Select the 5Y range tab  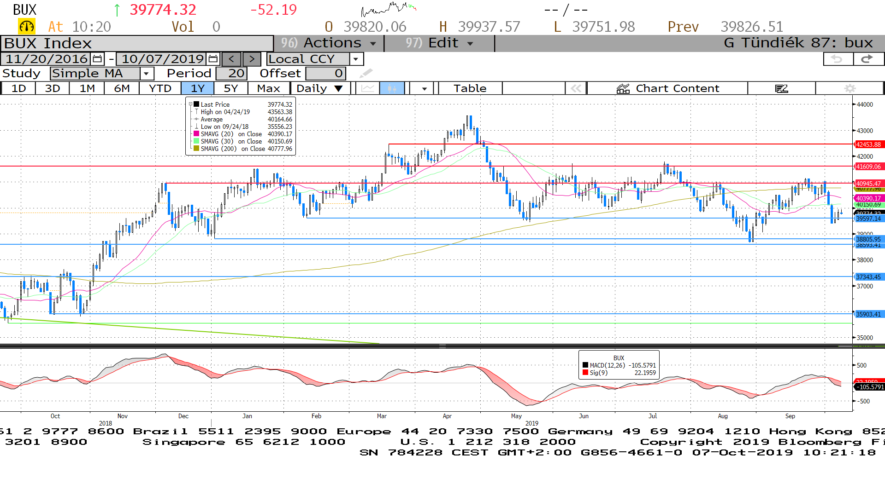[231, 88]
